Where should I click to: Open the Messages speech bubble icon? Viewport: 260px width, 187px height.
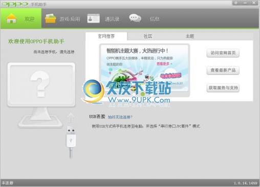pos(135,18)
